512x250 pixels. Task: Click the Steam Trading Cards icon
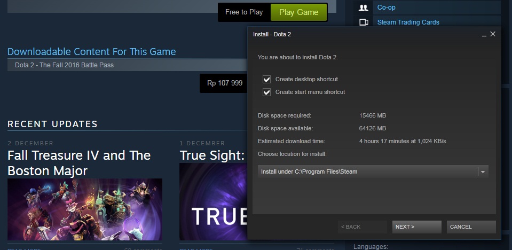click(x=363, y=22)
